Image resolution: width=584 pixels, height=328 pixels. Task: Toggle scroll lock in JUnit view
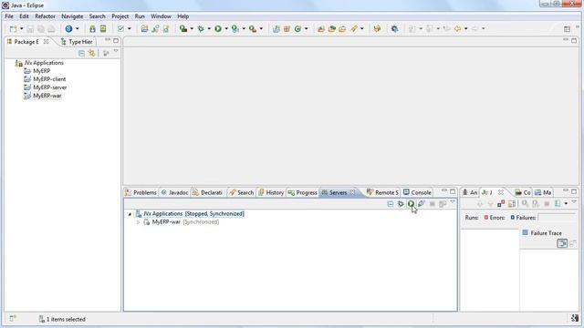[512, 204]
